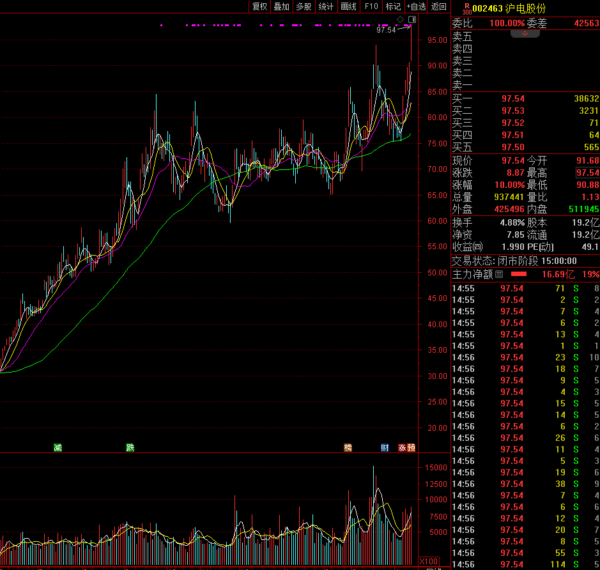Expand the sell order book chevron
The height and width of the screenshot is (570, 600).
[525, 33]
